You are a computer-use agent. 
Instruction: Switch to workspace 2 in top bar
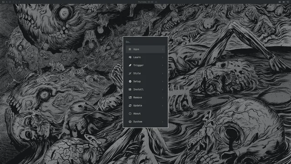pyautogui.click(x=10, y=2)
